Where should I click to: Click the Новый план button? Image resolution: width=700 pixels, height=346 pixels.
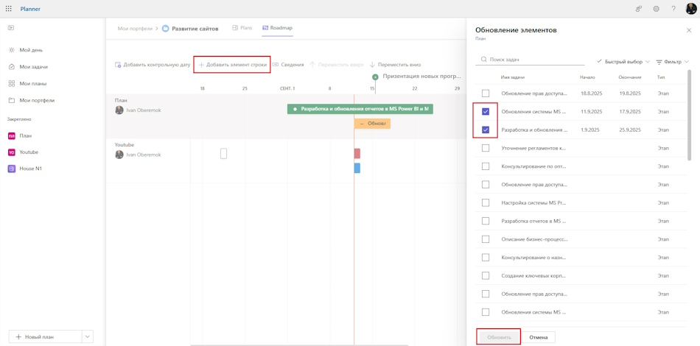pos(46,336)
